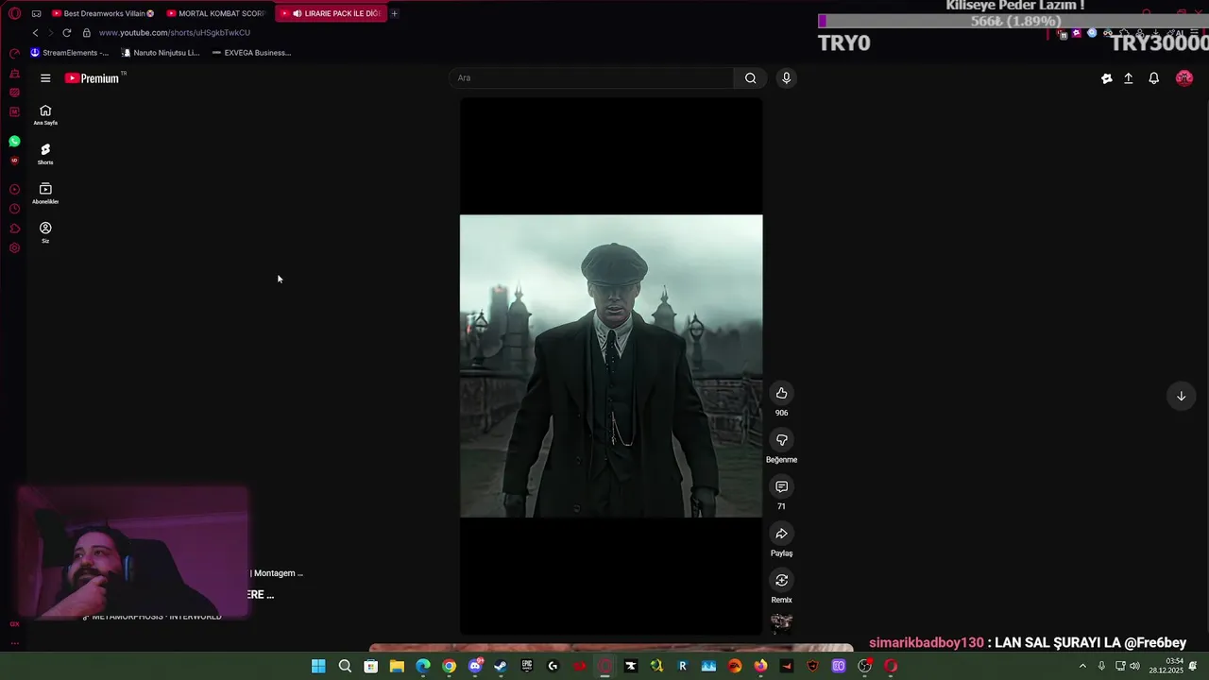
Task: Start voice search with microphone
Action: (786, 78)
